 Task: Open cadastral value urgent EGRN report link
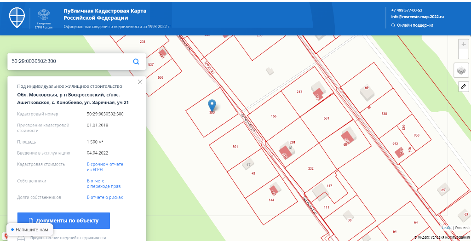click(105, 166)
